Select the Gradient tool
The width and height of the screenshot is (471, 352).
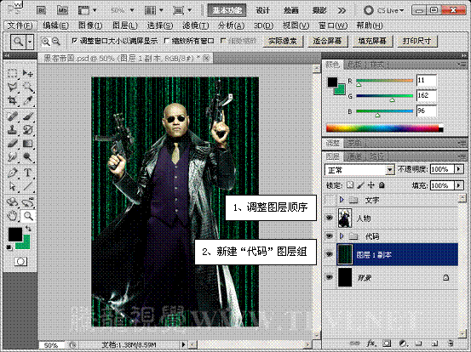[27, 144]
